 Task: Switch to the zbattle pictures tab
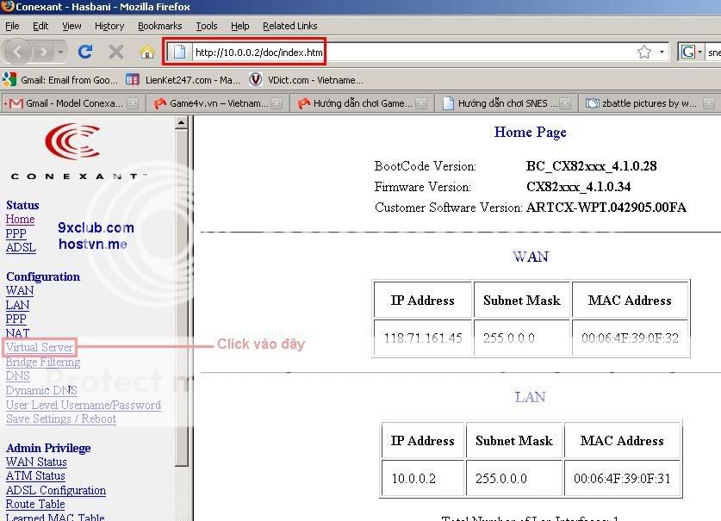649,103
